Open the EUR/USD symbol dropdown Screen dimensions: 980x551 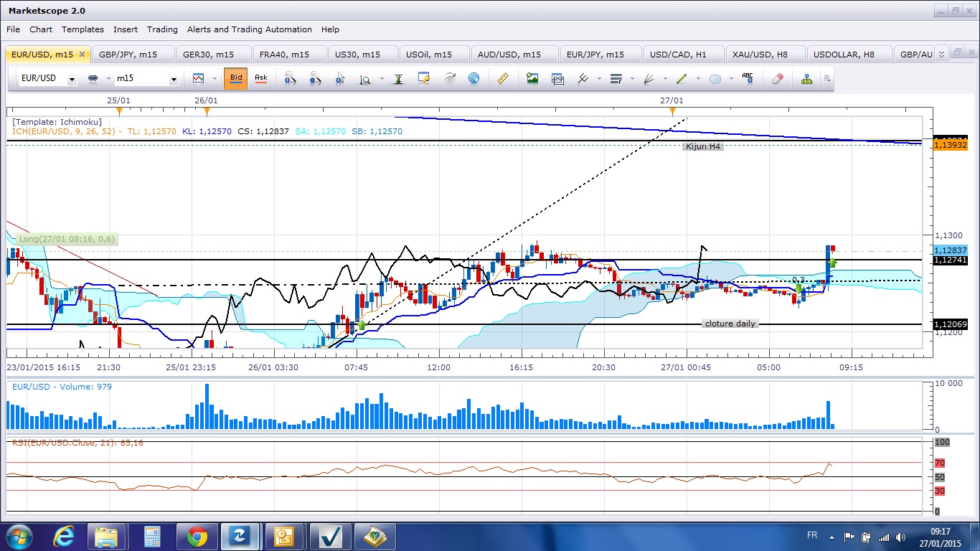click(x=72, y=79)
